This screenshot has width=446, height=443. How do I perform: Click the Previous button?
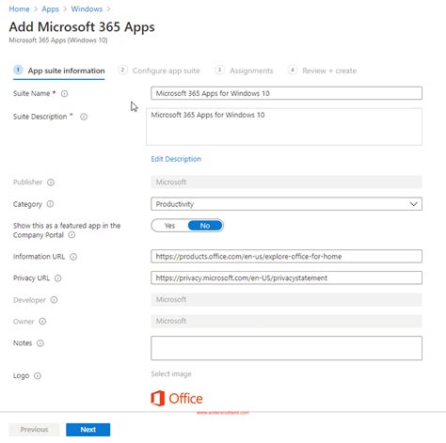click(x=34, y=430)
